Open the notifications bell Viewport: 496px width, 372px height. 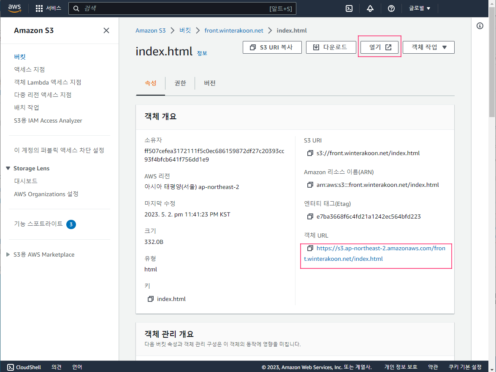[x=370, y=8]
